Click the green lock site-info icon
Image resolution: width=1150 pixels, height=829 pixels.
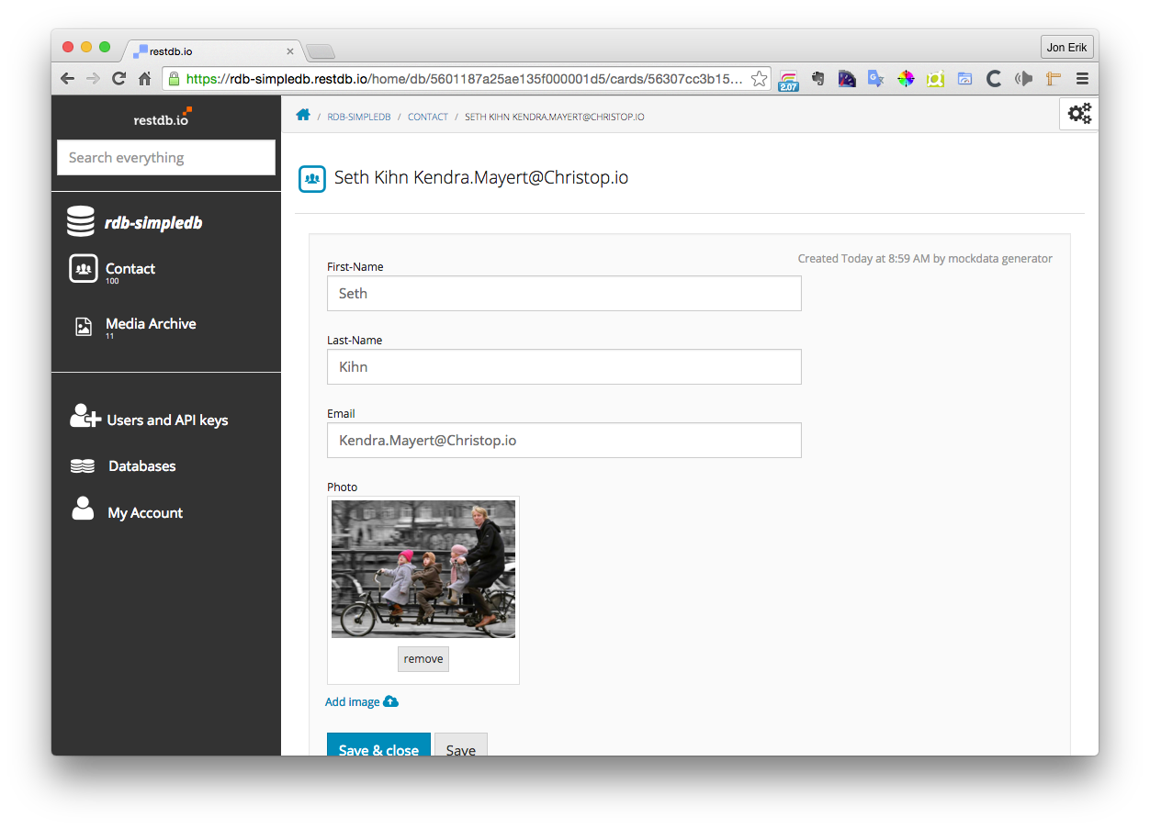pos(174,79)
